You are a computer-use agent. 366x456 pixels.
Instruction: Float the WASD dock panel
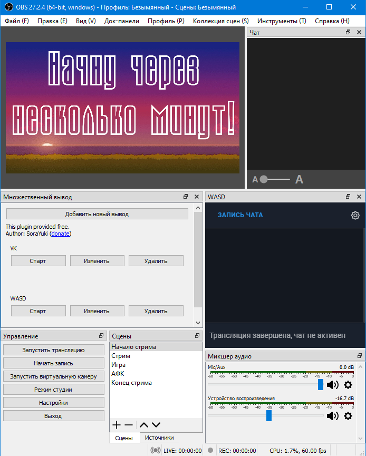348,197
